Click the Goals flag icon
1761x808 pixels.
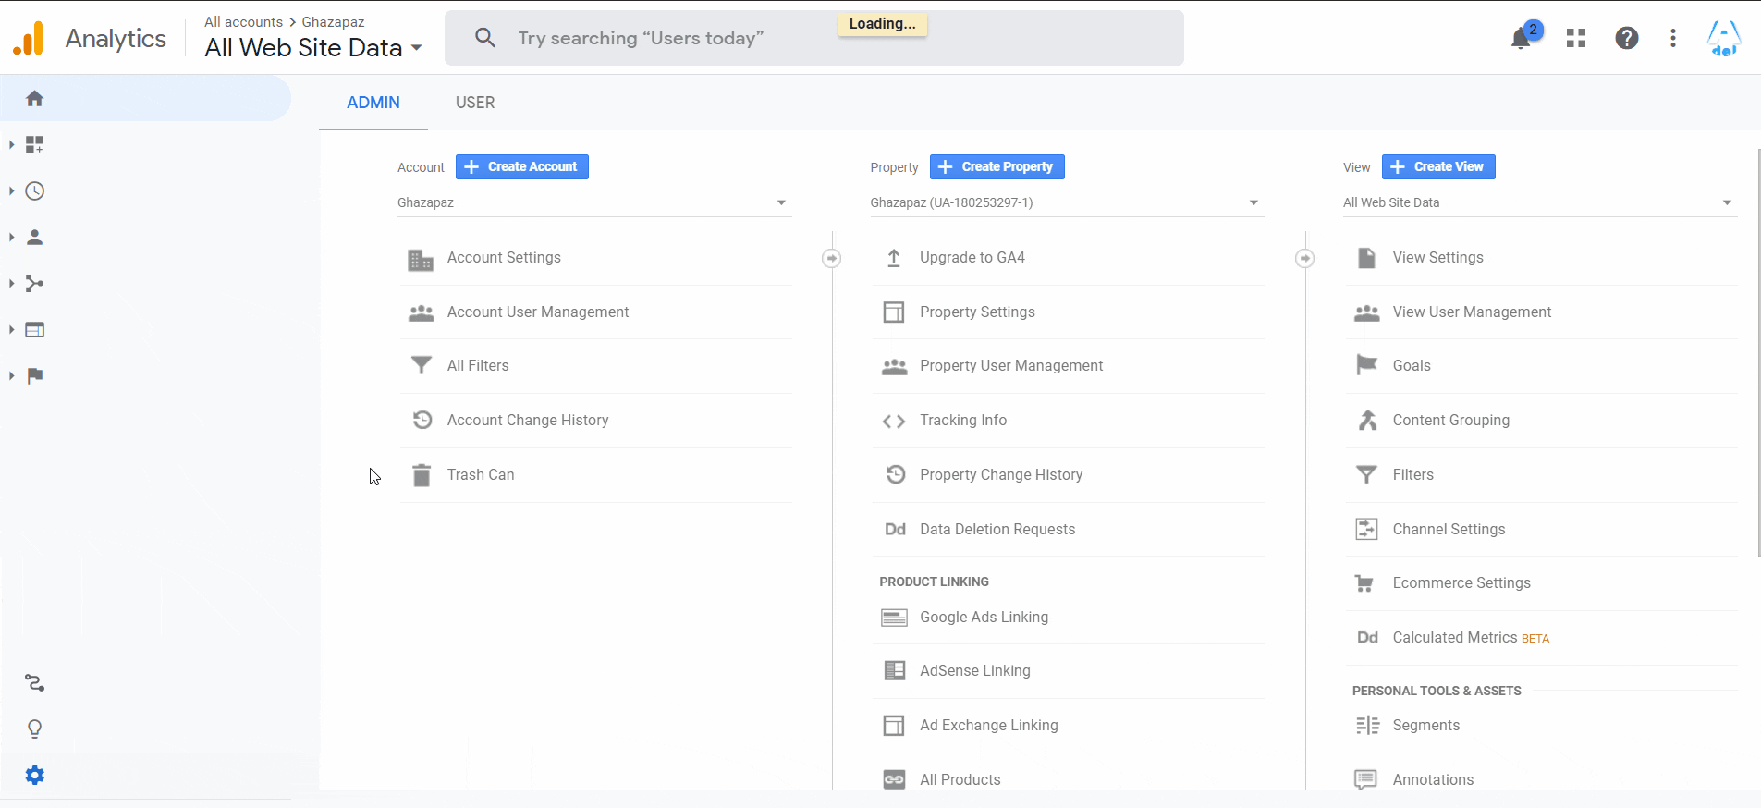pyautogui.click(x=1367, y=365)
